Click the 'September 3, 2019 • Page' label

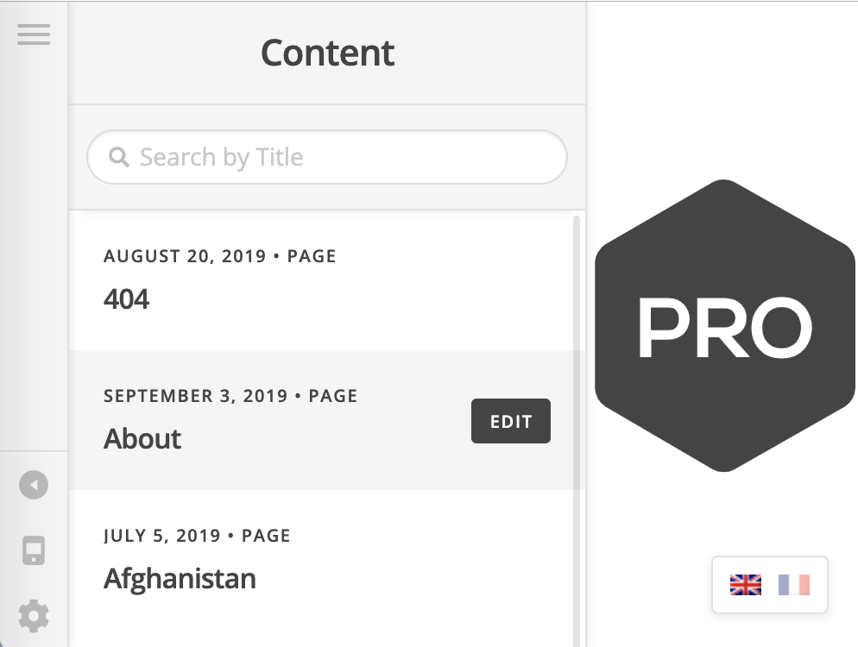230,396
